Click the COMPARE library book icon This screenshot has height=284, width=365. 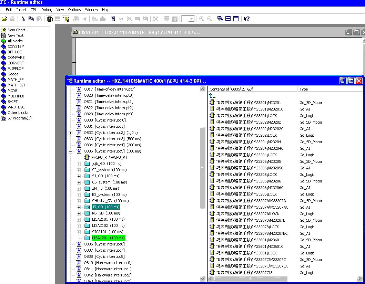point(3,57)
